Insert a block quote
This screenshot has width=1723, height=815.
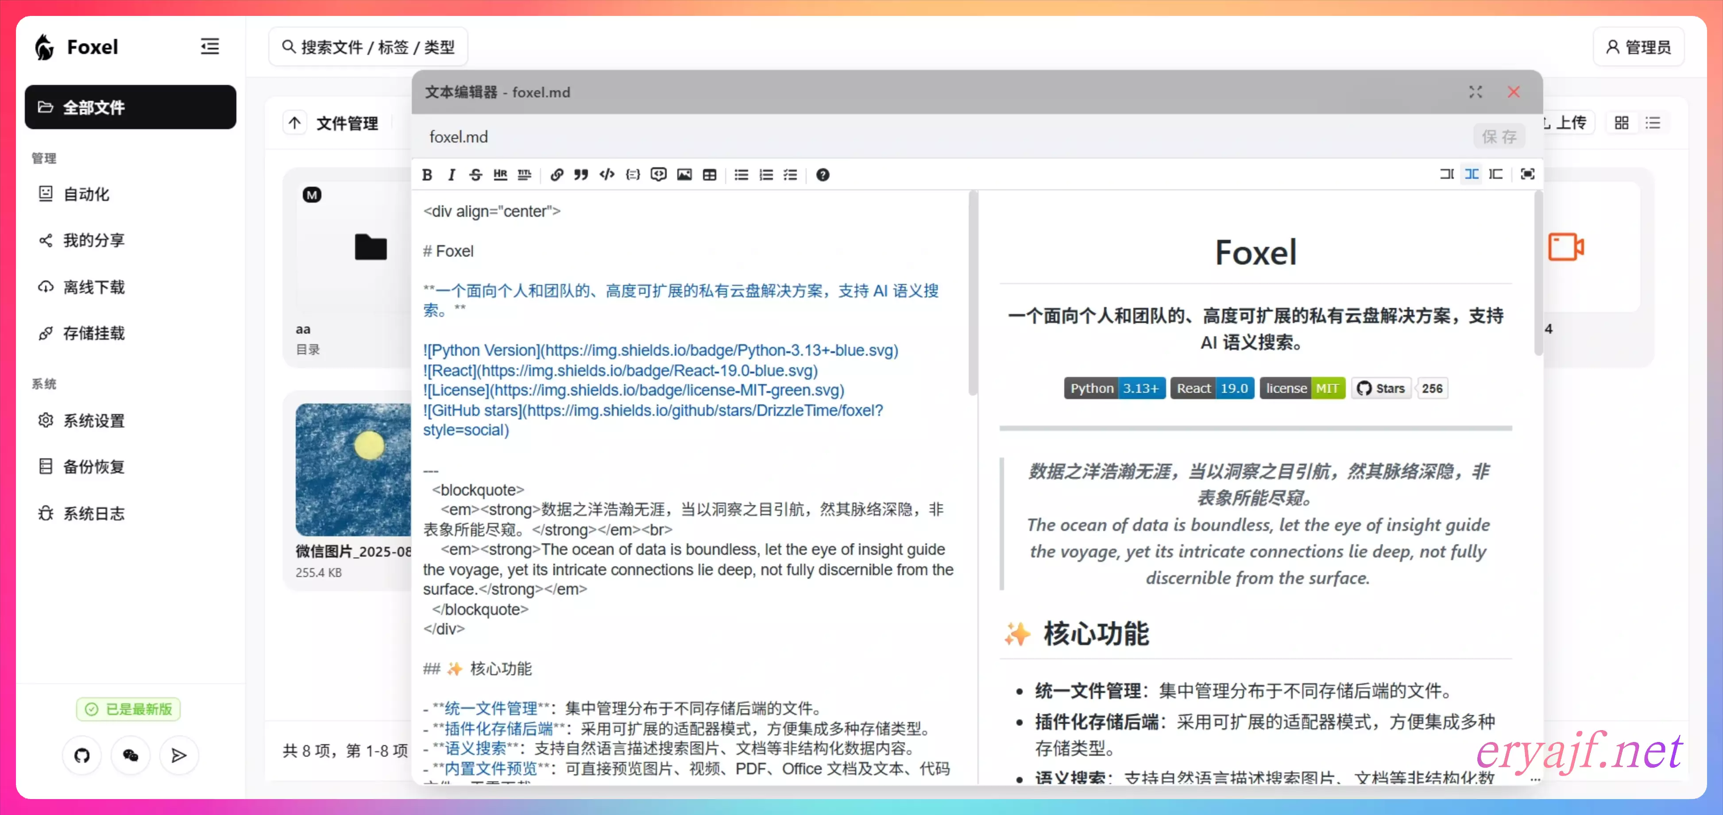point(581,174)
